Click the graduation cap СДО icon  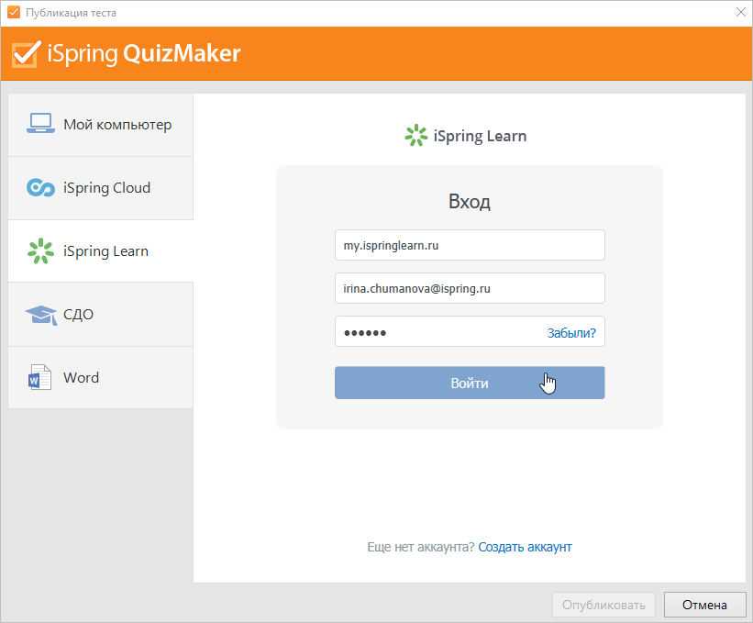tap(41, 315)
